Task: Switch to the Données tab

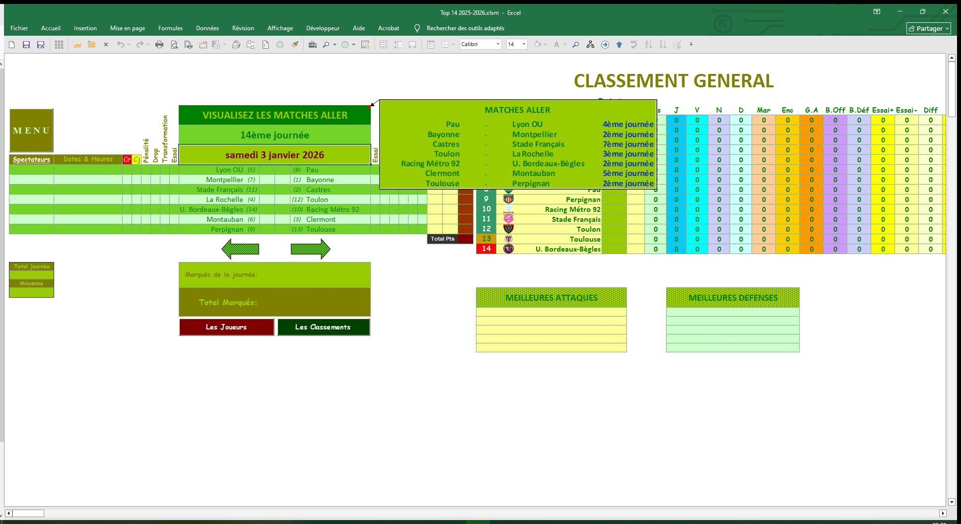Action: click(x=207, y=28)
